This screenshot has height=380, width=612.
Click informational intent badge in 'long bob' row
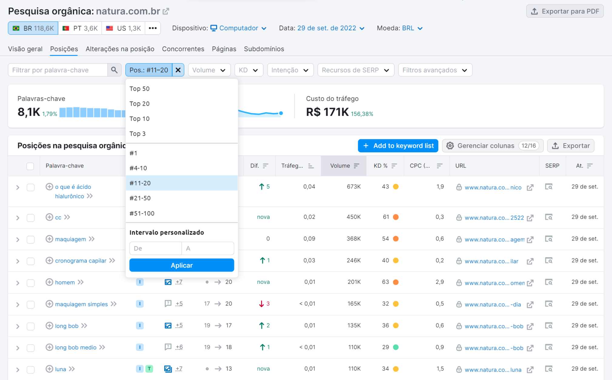pyautogui.click(x=140, y=325)
